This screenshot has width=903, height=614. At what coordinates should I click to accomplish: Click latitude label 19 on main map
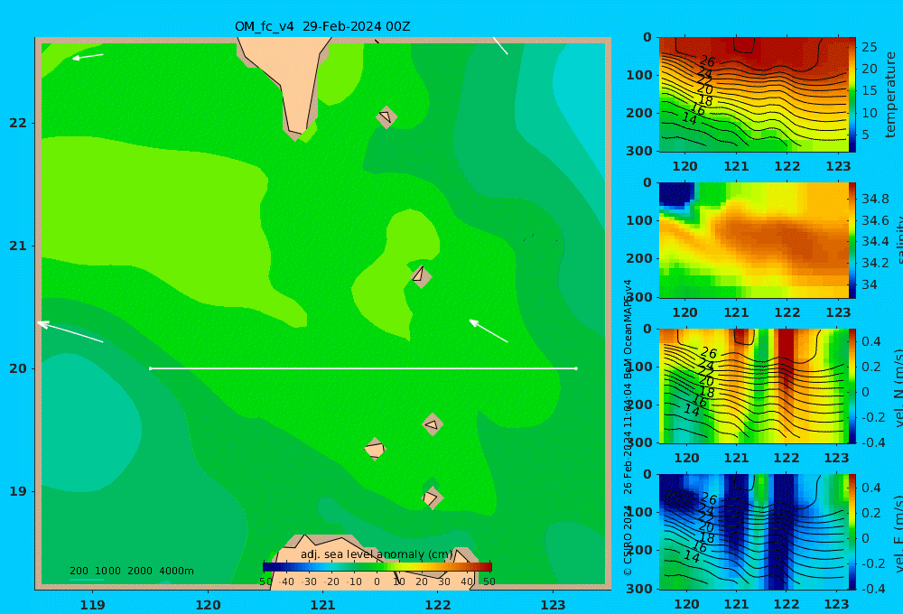click(x=18, y=491)
